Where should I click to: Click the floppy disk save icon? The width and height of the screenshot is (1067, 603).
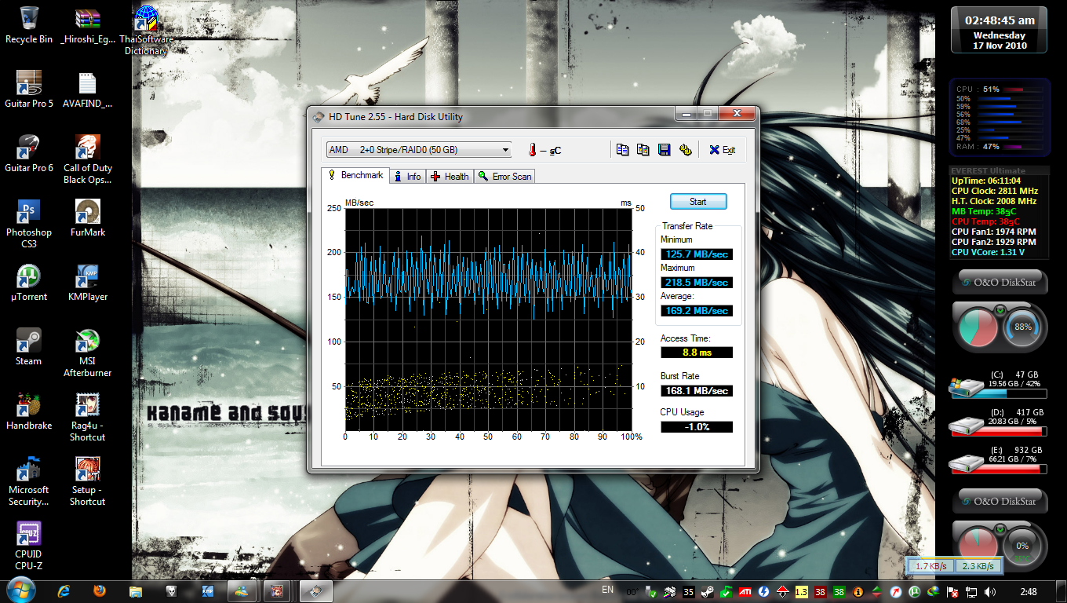(664, 150)
